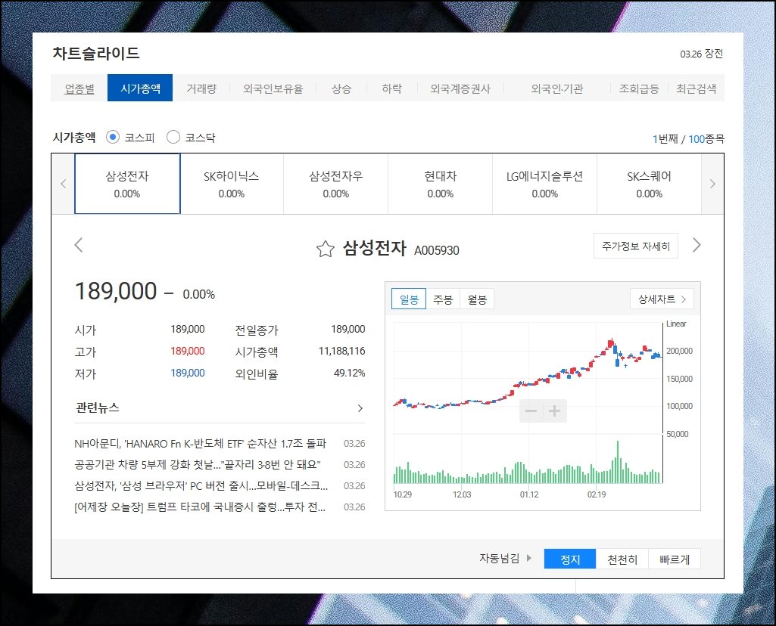Screen dimensions: 776x626
Task: Open the 외국인보유율 tab
Action: coord(273,88)
